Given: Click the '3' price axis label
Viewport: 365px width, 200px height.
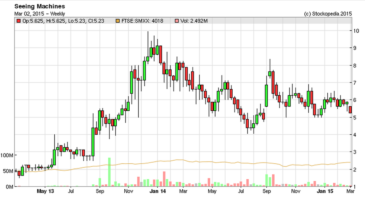Looking at the screenshot, I should (x=355, y=152).
